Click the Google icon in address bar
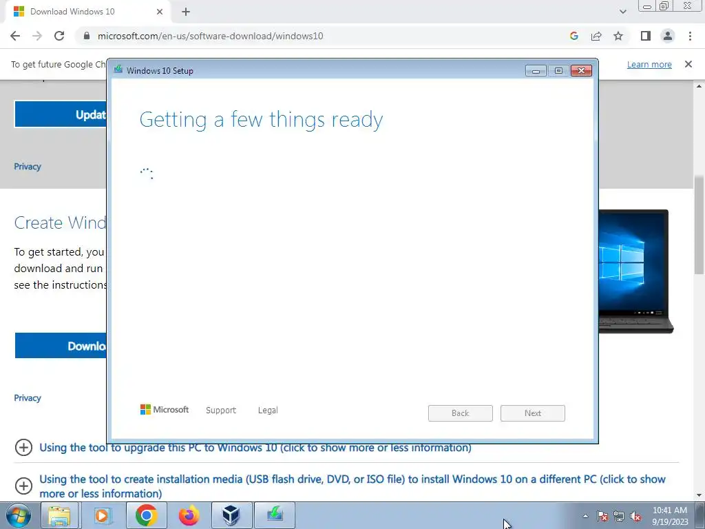 click(574, 36)
